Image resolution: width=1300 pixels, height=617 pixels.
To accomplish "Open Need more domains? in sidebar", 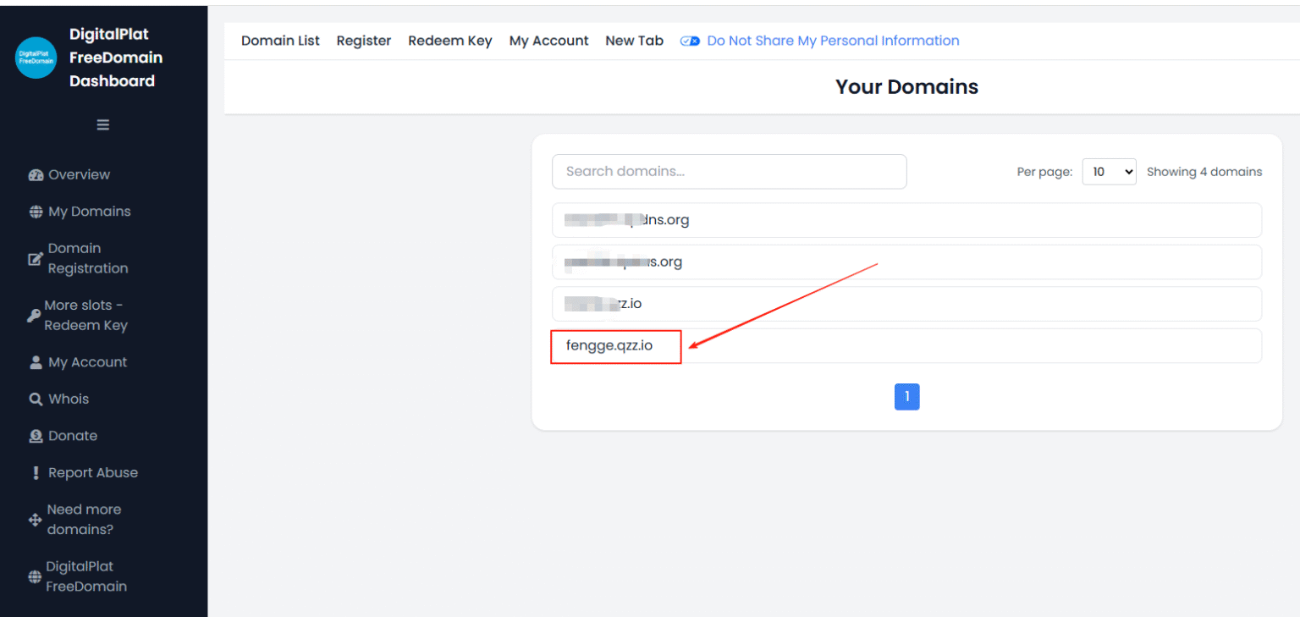I will (83, 520).
